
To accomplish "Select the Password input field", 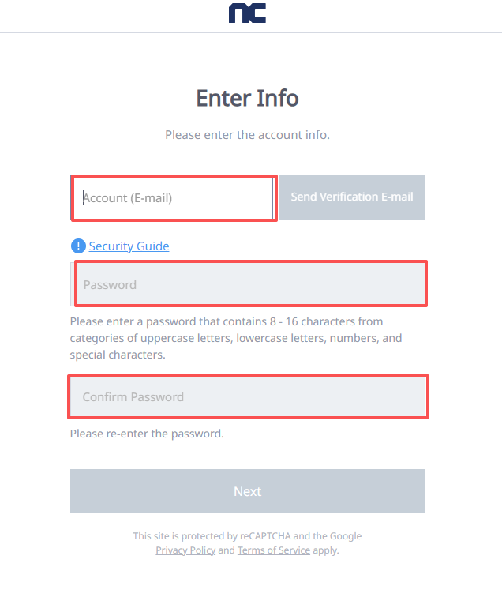I will pos(250,284).
